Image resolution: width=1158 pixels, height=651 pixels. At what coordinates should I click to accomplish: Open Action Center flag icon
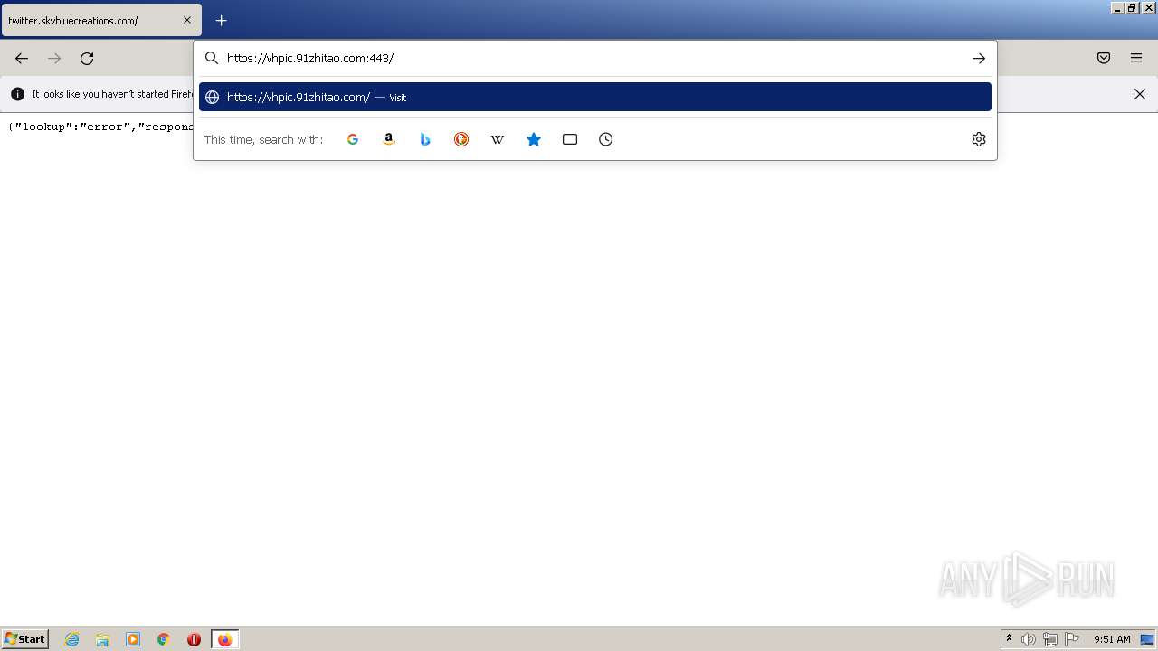tap(1072, 639)
